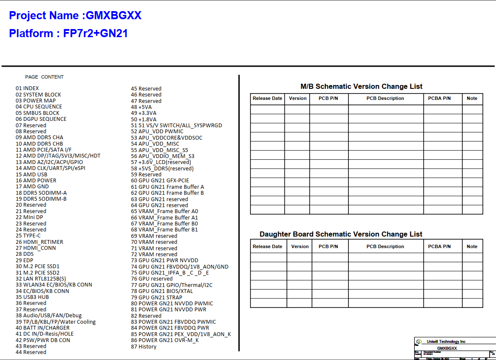Open the 02 SYSTEM BLOCK entry
496x360 pixels.
coord(38,95)
